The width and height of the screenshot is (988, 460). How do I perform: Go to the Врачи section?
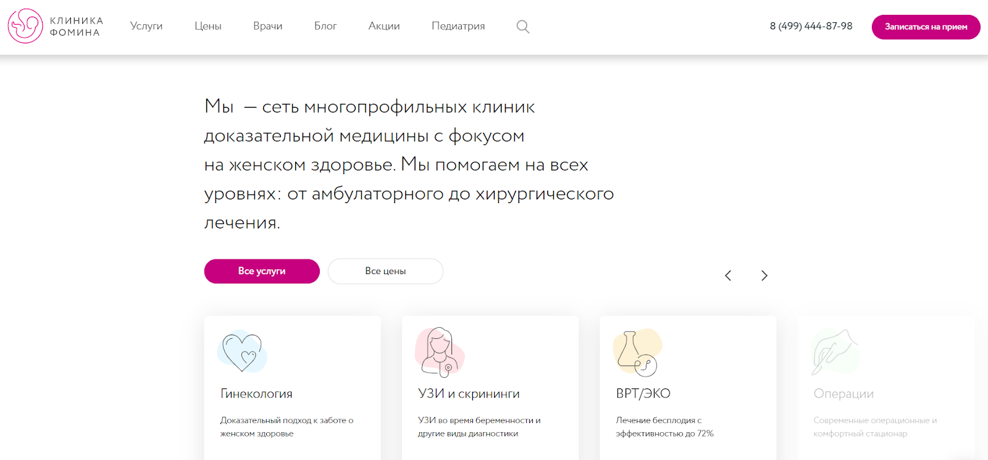point(267,26)
